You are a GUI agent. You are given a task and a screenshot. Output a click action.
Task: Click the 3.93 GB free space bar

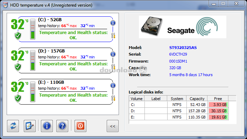tap(218, 105)
